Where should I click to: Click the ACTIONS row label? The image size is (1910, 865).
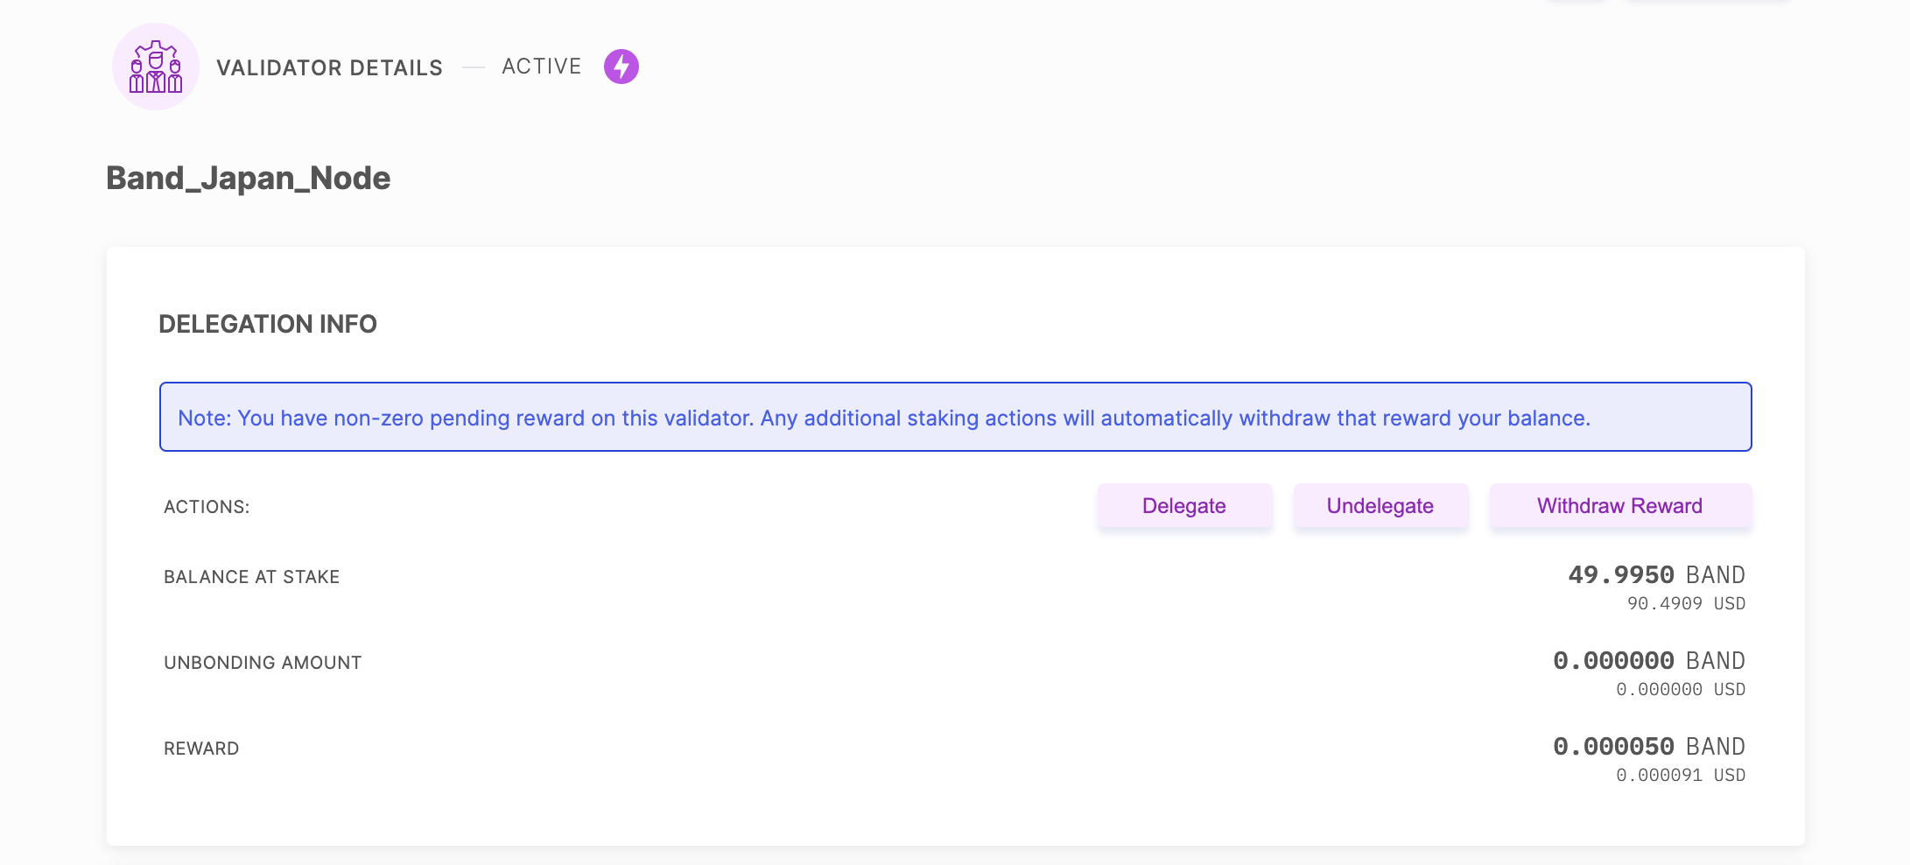coord(207,507)
